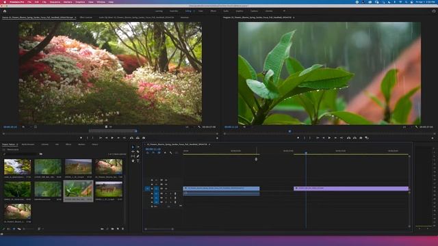The width and height of the screenshot is (438, 246).
Task: Open the Program monitor settings wrench menu
Action: [416, 127]
